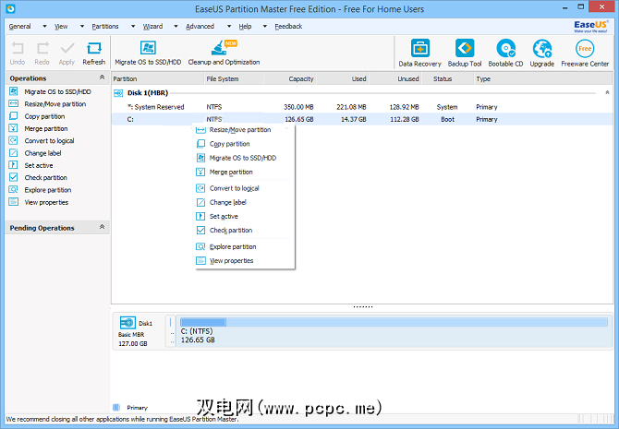619x429 pixels.
Task: Choose Change label in context menu
Action: pos(244,203)
